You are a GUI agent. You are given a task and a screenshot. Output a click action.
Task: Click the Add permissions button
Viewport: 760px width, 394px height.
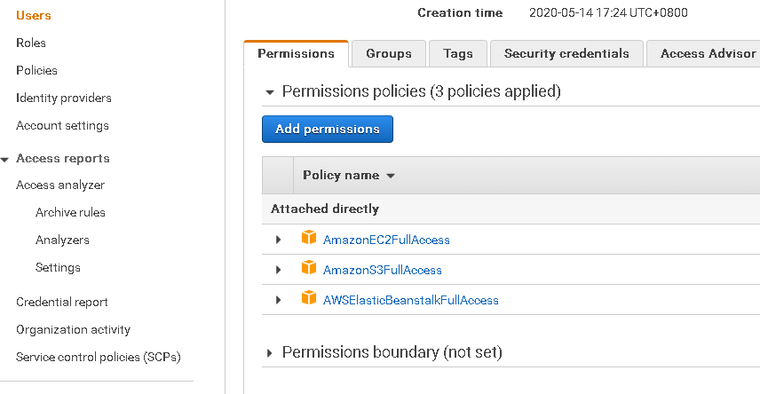click(328, 129)
